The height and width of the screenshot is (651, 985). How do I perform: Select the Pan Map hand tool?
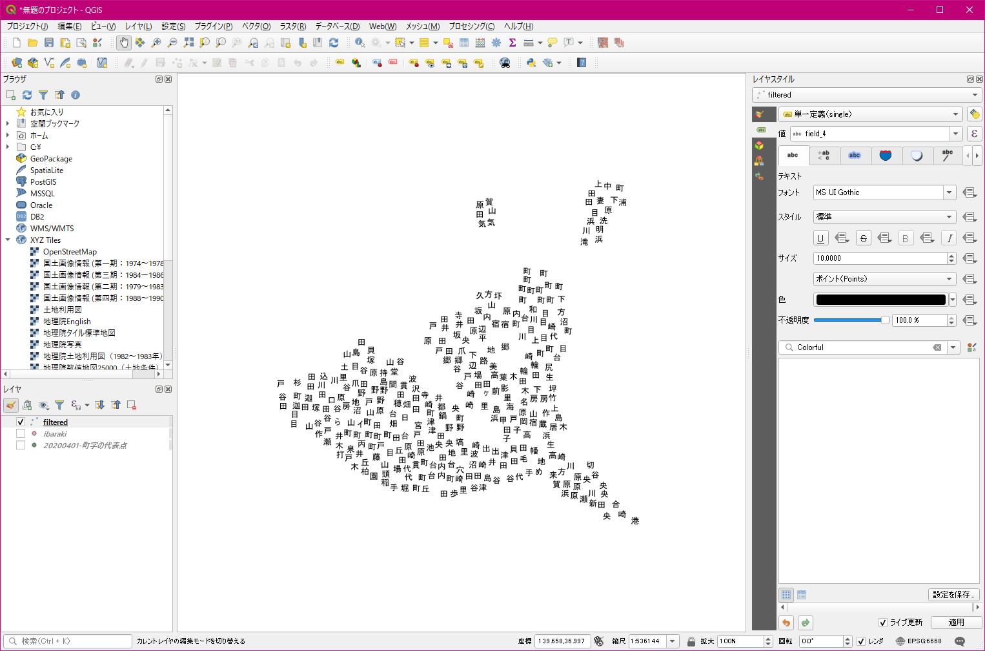tap(124, 43)
